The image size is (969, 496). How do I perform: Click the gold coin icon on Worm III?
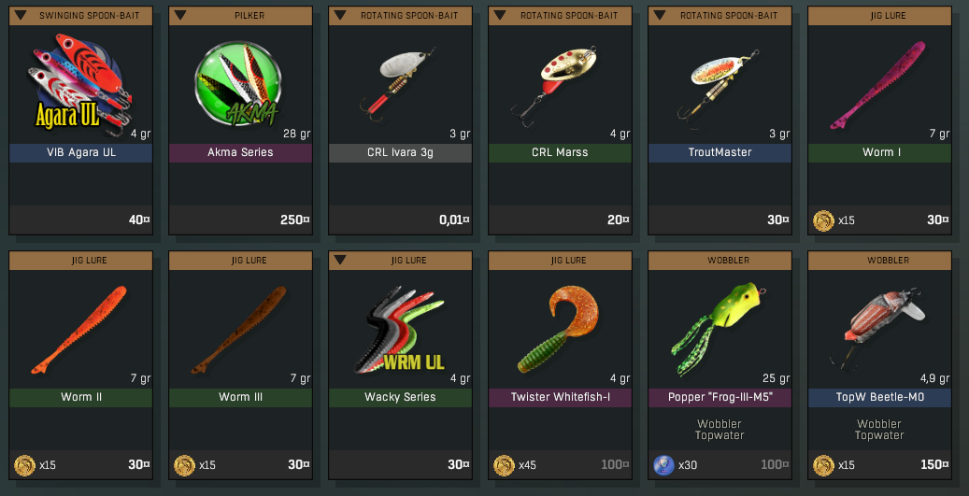point(184,465)
